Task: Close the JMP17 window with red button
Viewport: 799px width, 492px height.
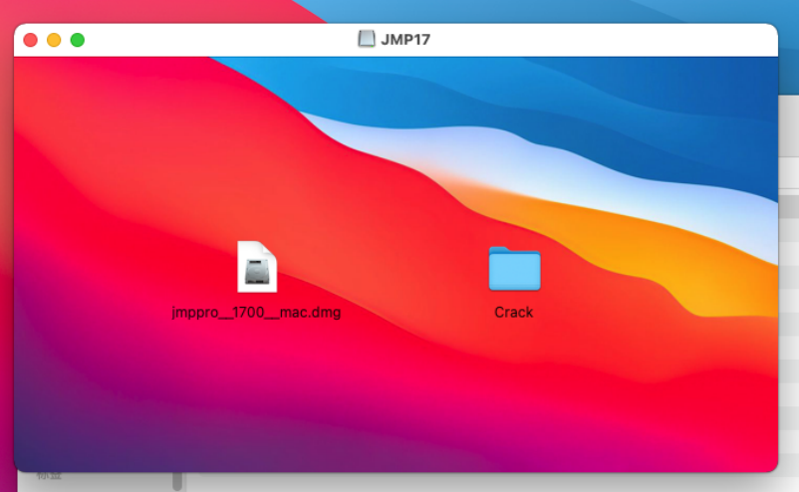Action: coord(31,40)
